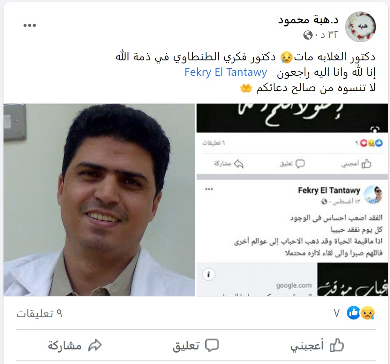The image size is (390, 364).
Task: Click the reactions count ٧
Action: click(336, 313)
